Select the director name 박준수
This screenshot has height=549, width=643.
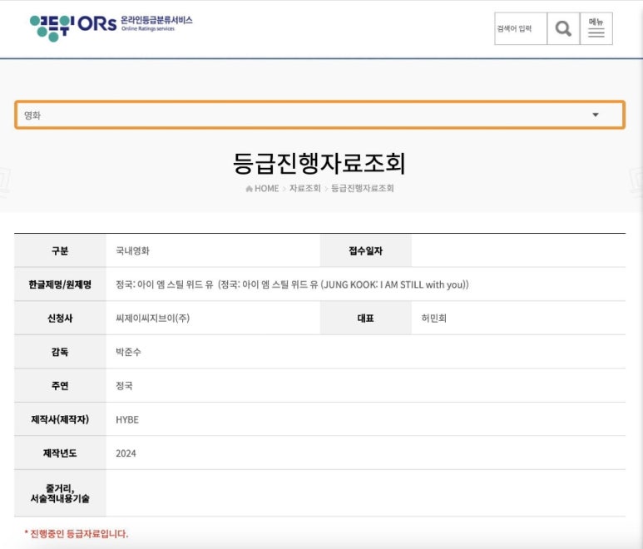click(x=128, y=352)
